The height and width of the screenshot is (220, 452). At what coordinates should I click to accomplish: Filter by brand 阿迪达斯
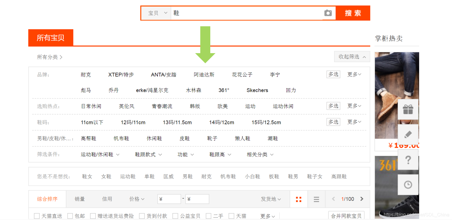[204, 75]
